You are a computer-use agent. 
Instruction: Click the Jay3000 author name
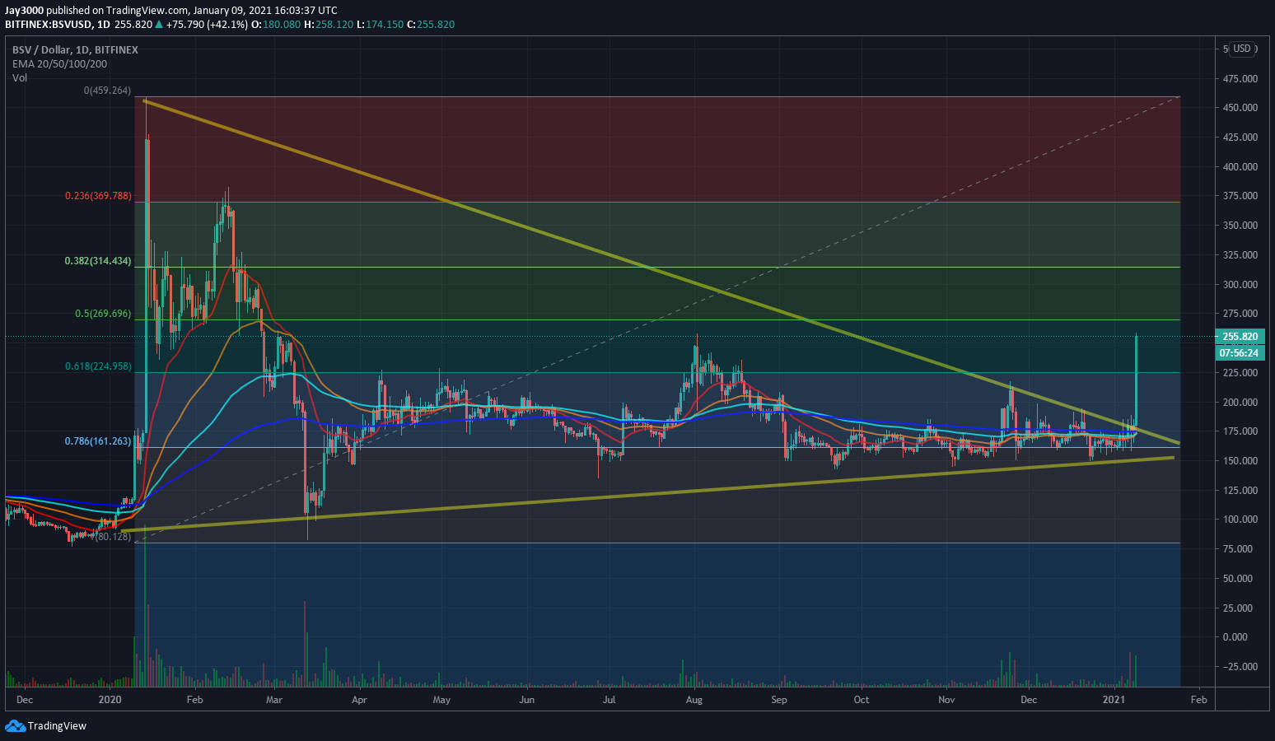coord(24,11)
